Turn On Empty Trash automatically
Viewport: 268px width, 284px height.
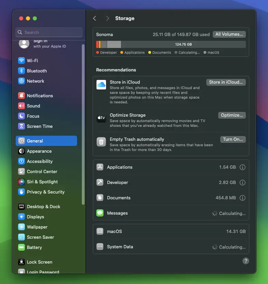pos(233,139)
